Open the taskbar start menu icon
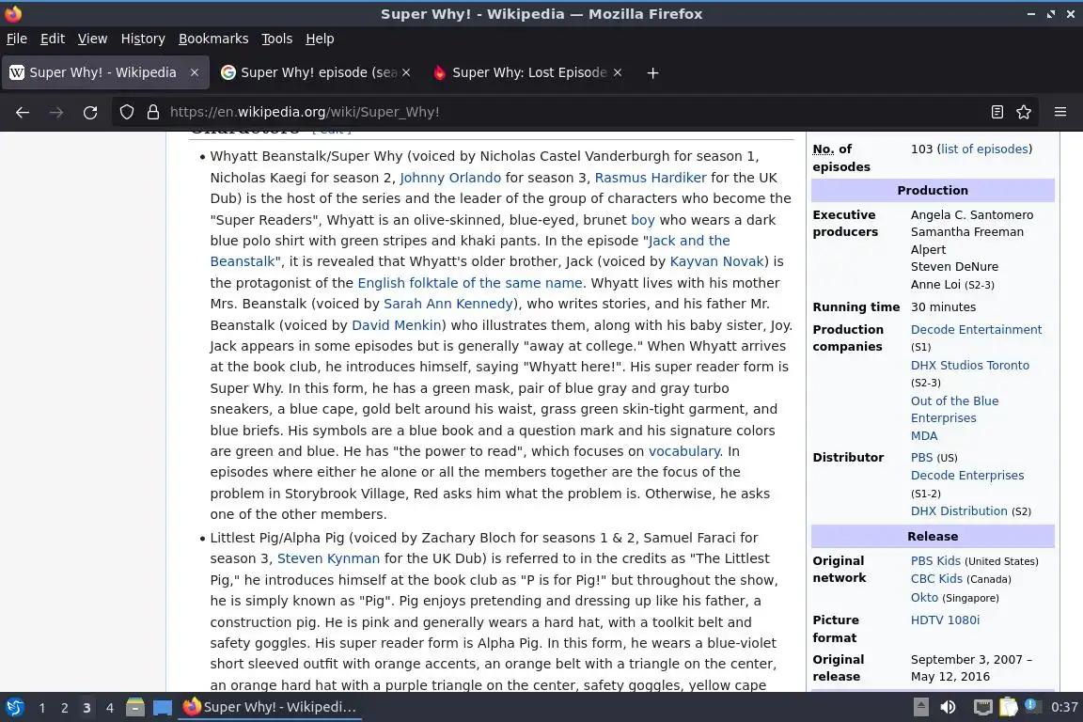This screenshot has width=1083, height=722. coord(14,707)
